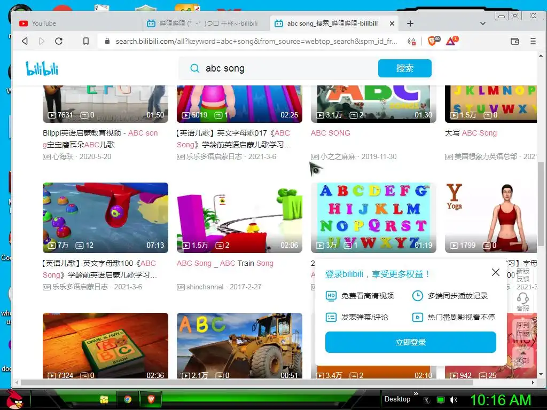Reload the bilibili search page
The height and width of the screenshot is (410, 547).
(59, 41)
